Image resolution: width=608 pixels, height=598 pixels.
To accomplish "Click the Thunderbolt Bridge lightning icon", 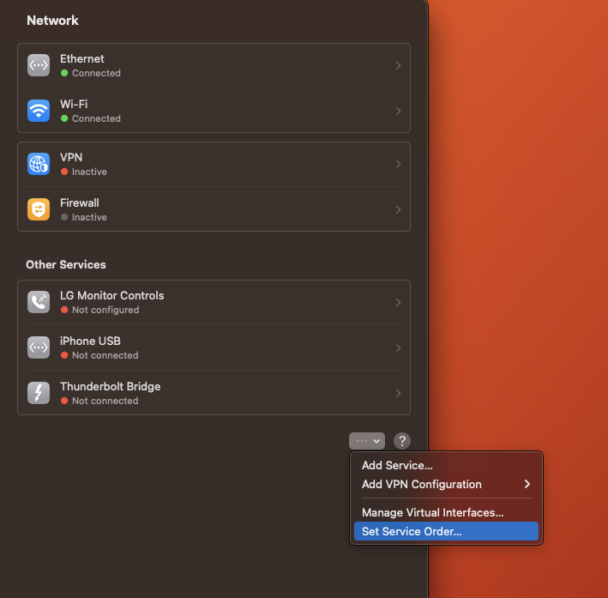I will (39, 393).
